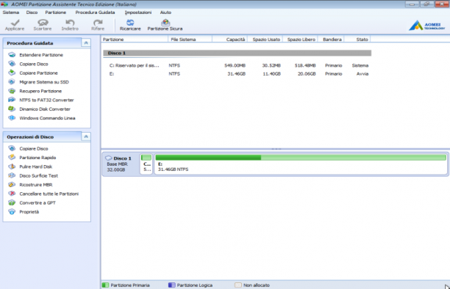The image size is (450, 289).
Task: Click Copiare Disco icon in Operazioni di Disco
Action: (12, 148)
